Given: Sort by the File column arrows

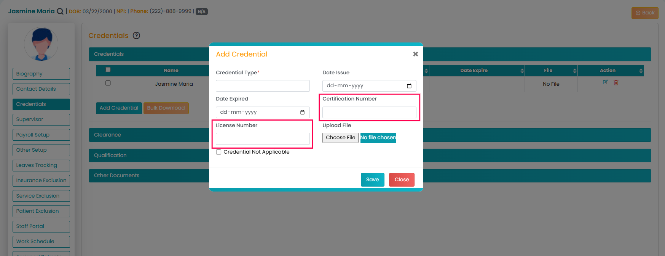Looking at the screenshot, I should pyautogui.click(x=574, y=71).
